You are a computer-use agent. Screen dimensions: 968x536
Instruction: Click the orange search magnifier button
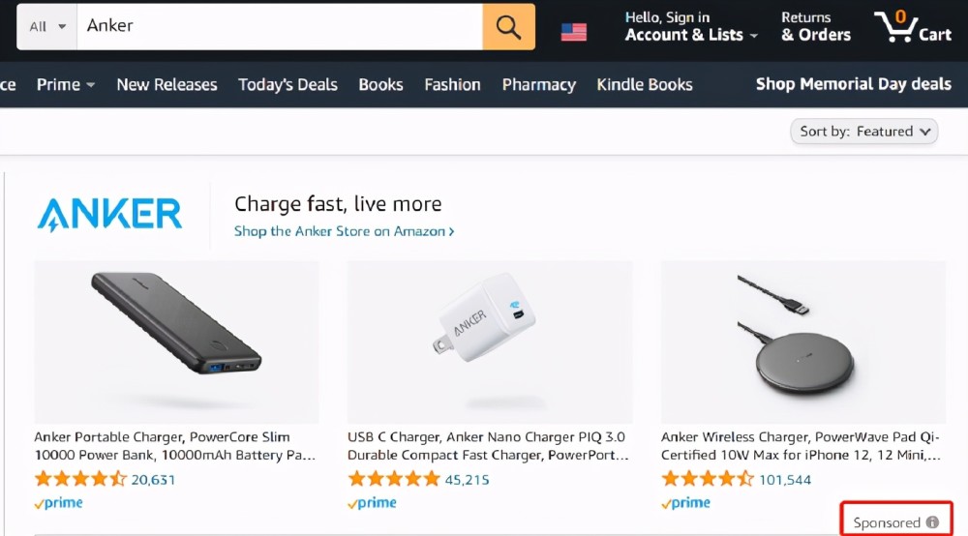click(508, 26)
